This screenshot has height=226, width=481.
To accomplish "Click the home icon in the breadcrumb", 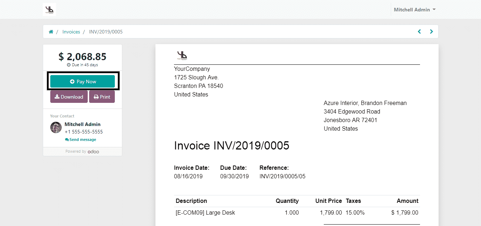I will pos(51,32).
